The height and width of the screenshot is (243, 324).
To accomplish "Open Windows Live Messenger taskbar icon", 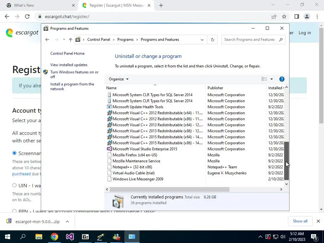I will click(116, 237).
